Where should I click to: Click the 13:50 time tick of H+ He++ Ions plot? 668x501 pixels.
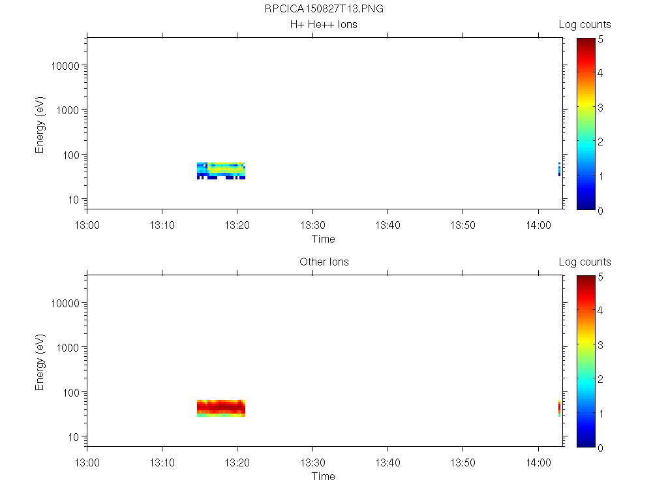(463, 225)
